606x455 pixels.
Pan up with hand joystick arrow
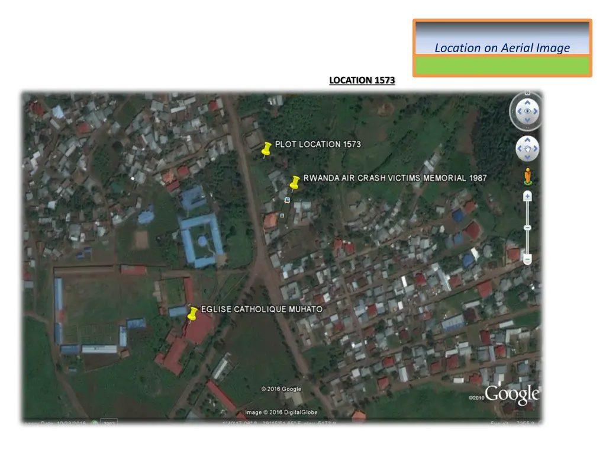click(x=527, y=140)
